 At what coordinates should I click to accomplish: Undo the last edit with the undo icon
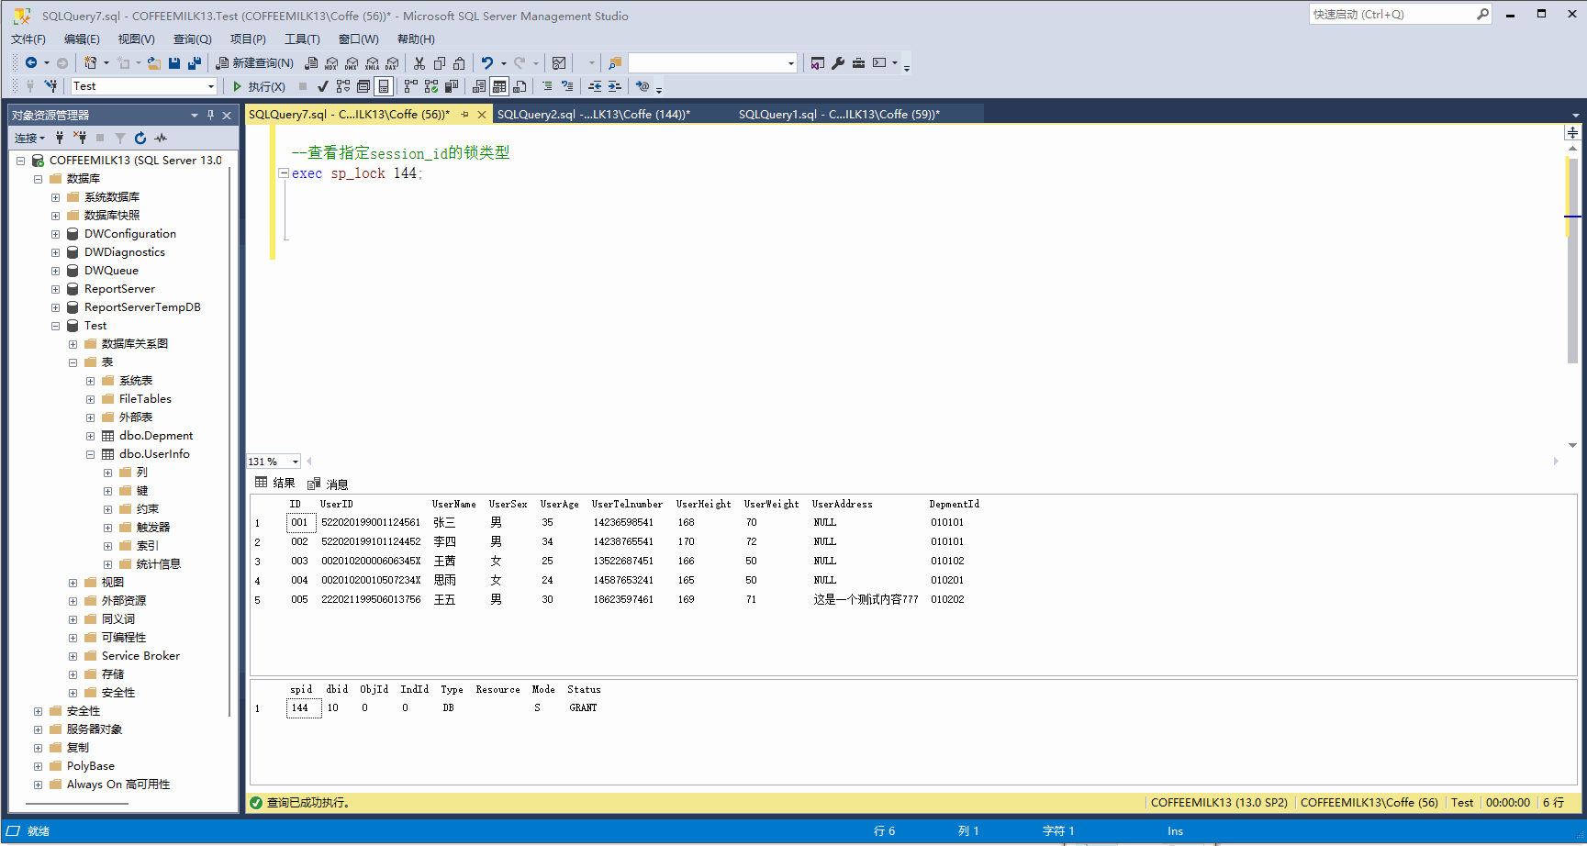click(487, 62)
